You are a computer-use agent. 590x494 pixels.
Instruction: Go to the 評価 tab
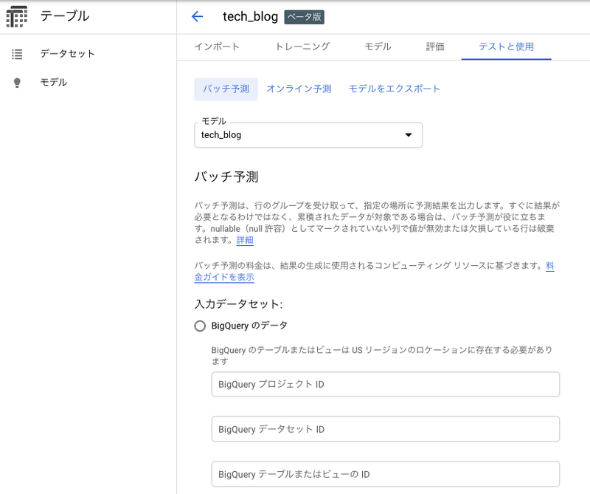coord(435,47)
